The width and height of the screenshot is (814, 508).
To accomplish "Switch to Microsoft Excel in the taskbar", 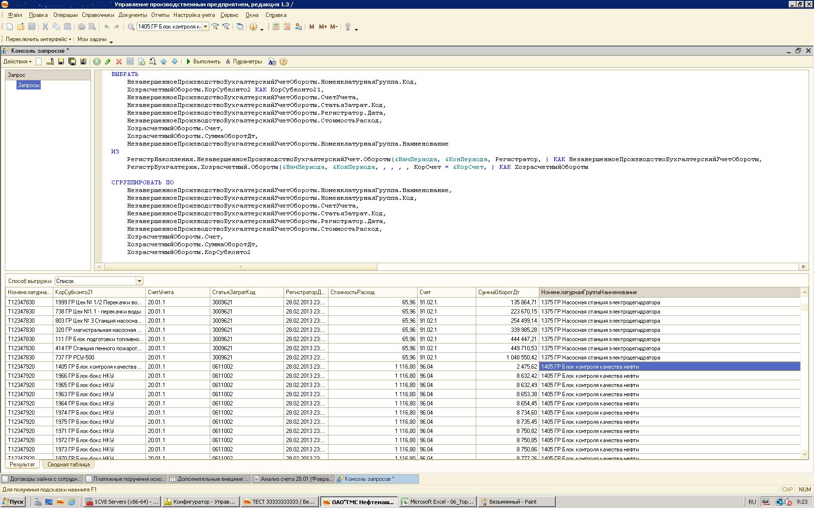I will [437, 502].
